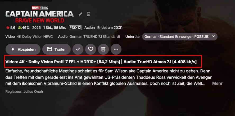Click the play triangle icon in Abspielen
Screen dimensions: 235x116
point(13,49)
